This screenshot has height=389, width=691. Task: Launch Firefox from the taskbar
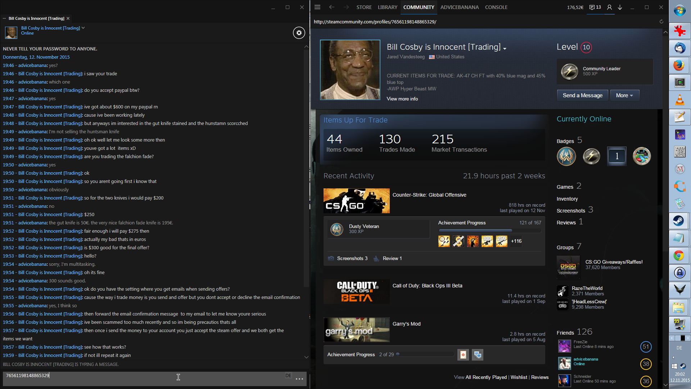tap(679, 65)
